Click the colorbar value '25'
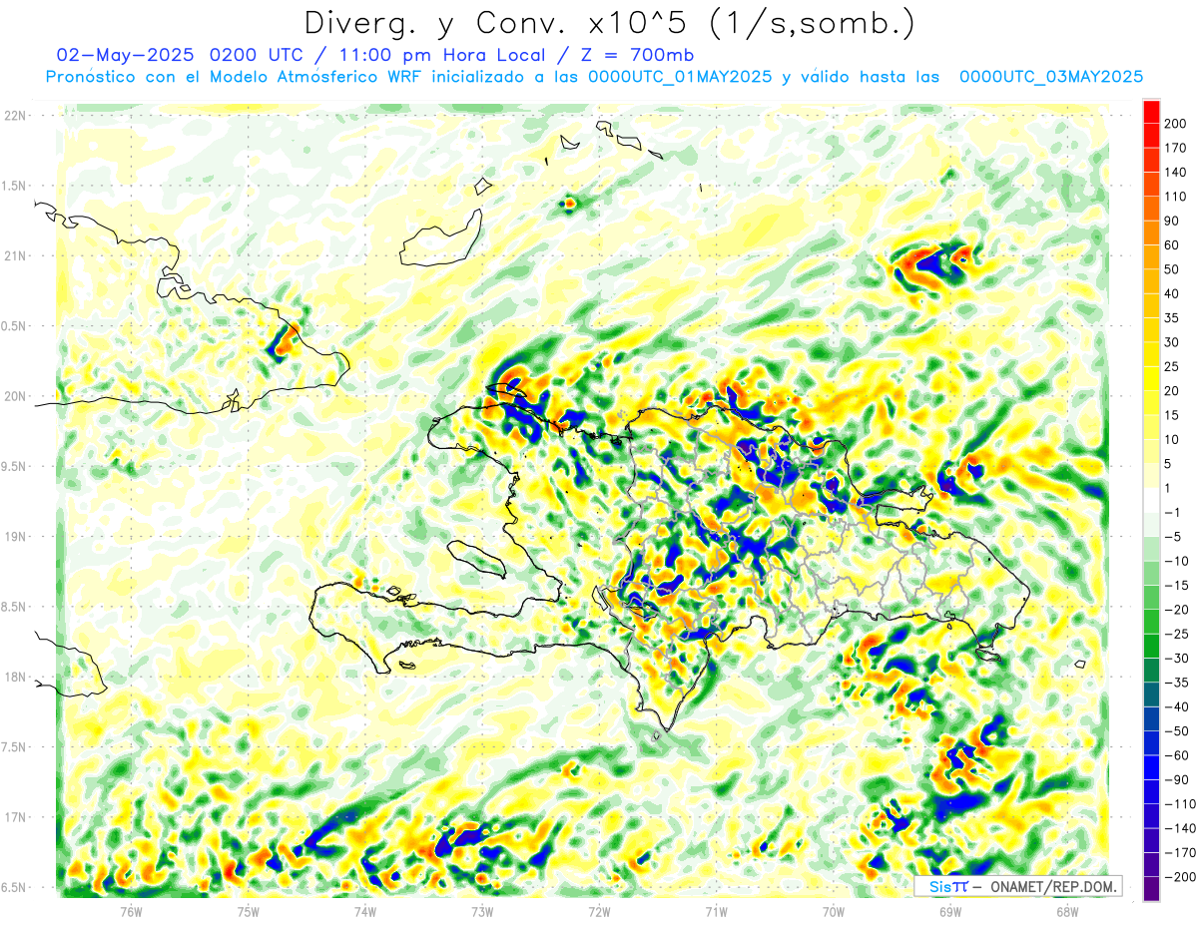 point(1172,366)
